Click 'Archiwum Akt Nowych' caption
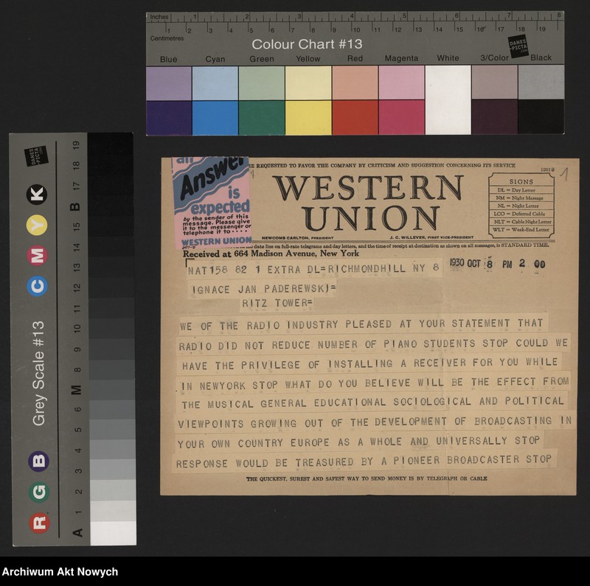The image size is (590, 586). tap(60, 572)
